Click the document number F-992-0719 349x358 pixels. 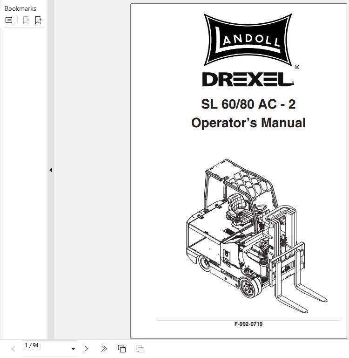pyautogui.click(x=248, y=324)
